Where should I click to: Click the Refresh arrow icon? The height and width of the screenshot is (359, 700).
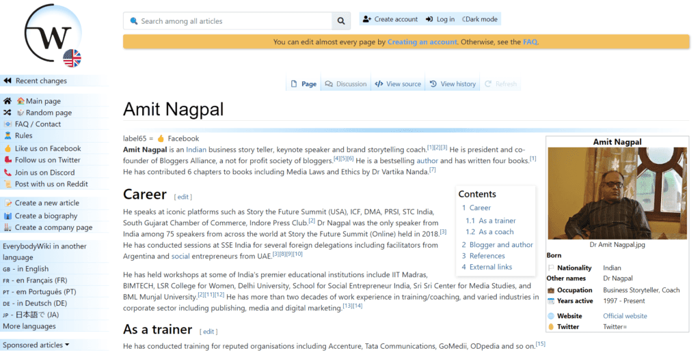coord(488,84)
